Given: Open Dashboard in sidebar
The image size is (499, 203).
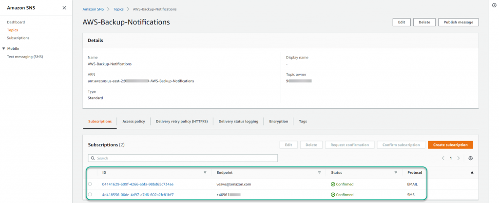Looking at the screenshot, I should 16,22.
